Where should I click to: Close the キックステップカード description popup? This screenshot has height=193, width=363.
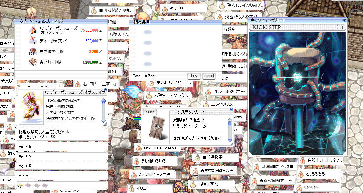[231, 109]
